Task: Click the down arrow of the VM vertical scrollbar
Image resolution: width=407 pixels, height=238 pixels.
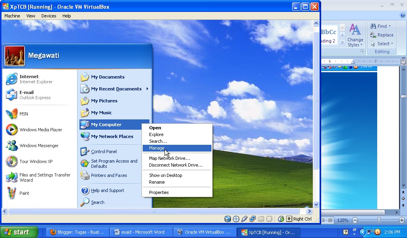Action: (x=316, y=204)
